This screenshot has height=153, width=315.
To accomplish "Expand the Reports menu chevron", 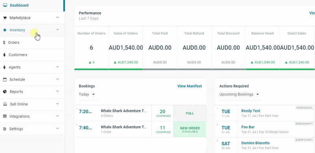I will pyautogui.click(x=57, y=91).
